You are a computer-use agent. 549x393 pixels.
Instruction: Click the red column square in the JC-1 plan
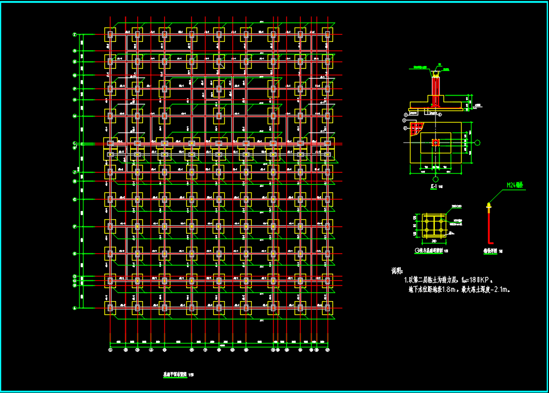point(436,143)
